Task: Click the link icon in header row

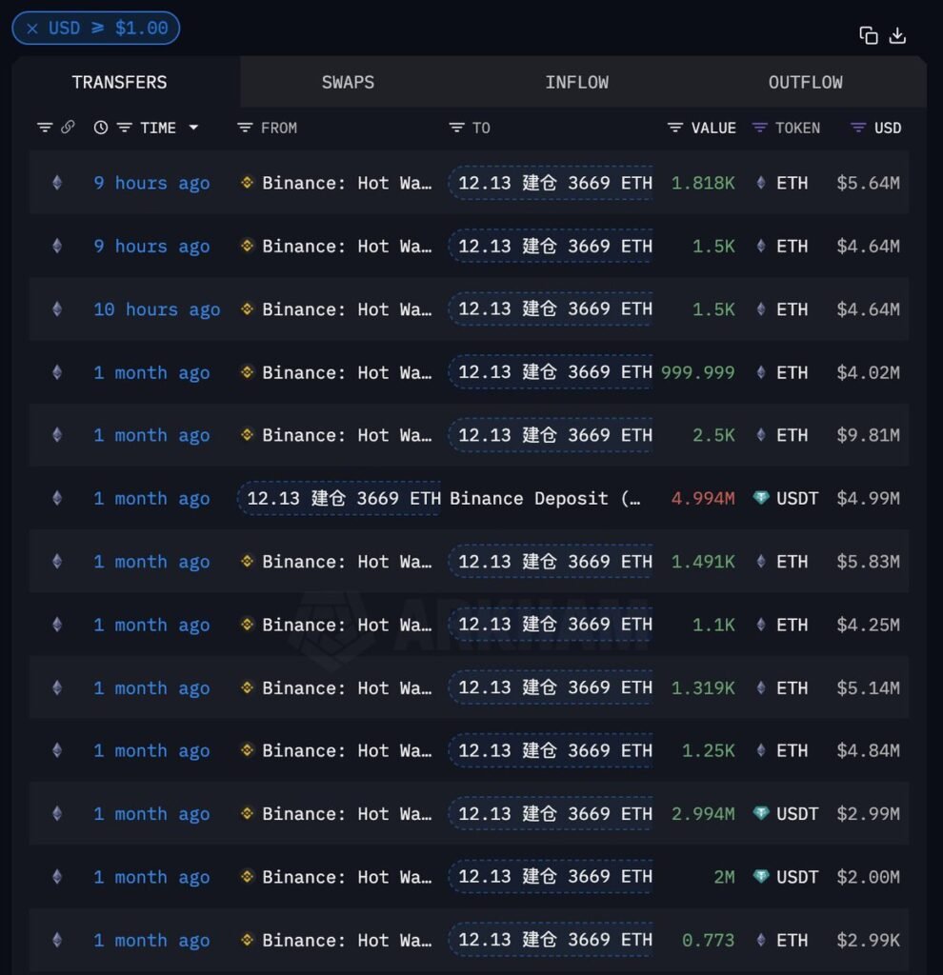Action: [x=68, y=128]
